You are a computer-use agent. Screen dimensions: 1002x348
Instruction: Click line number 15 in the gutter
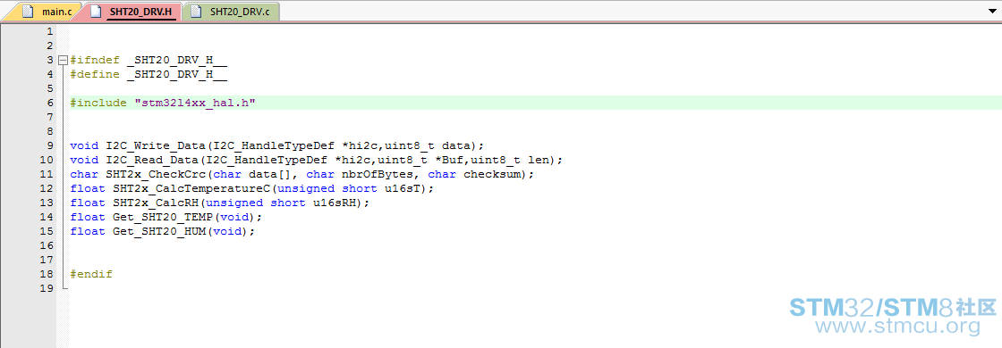[x=47, y=231]
